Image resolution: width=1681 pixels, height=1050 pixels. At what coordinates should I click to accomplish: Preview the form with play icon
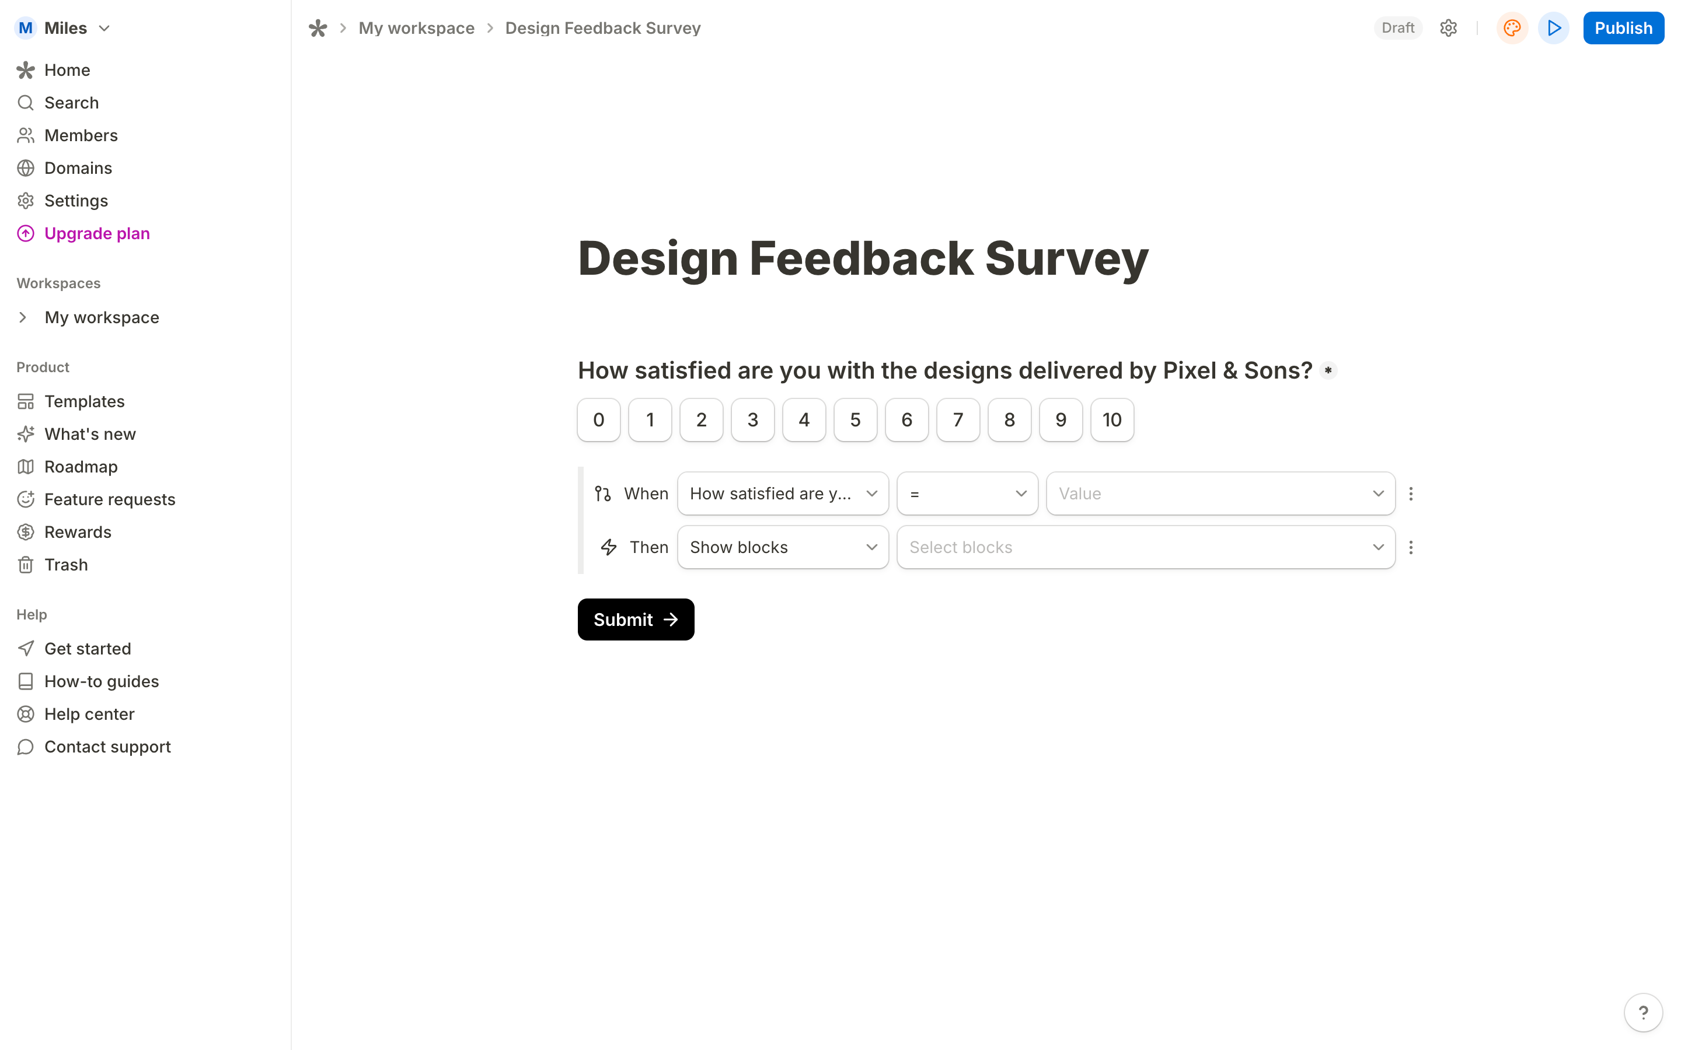tap(1554, 28)
